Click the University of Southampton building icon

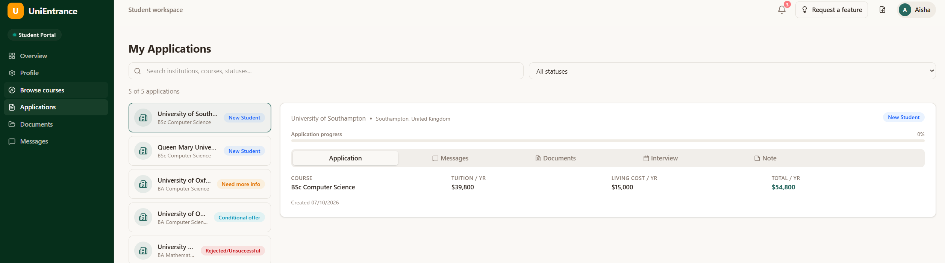click(x=143, y=118)
